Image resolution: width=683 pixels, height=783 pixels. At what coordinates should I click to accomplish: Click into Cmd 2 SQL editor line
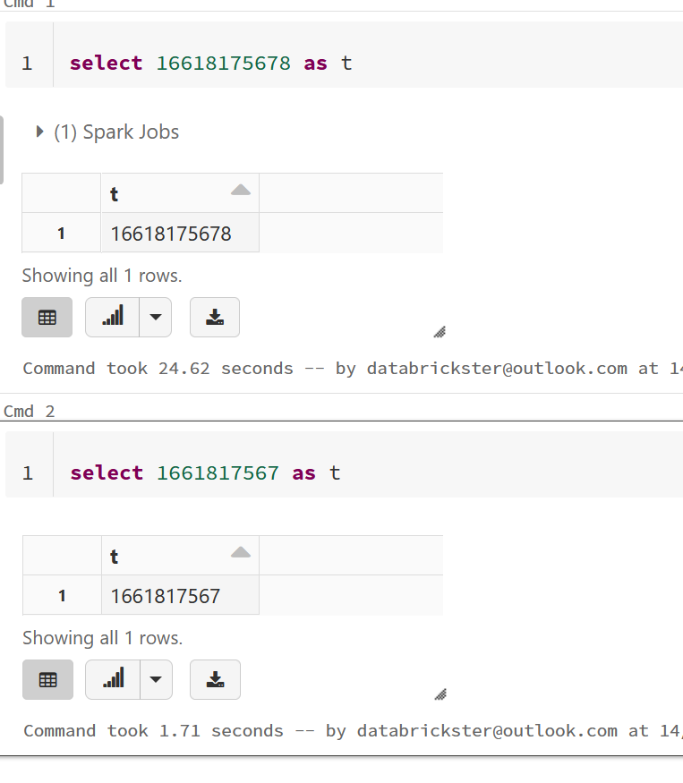[x=358, y=472]
